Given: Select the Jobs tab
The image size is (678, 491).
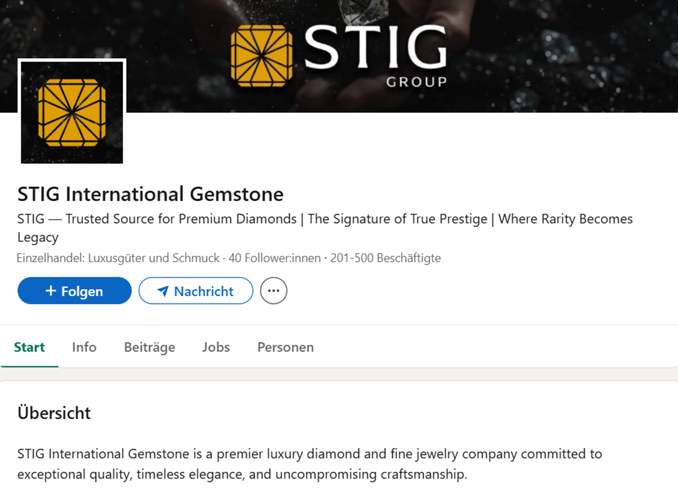Looking at the screenshot, I should pos(216,347).
